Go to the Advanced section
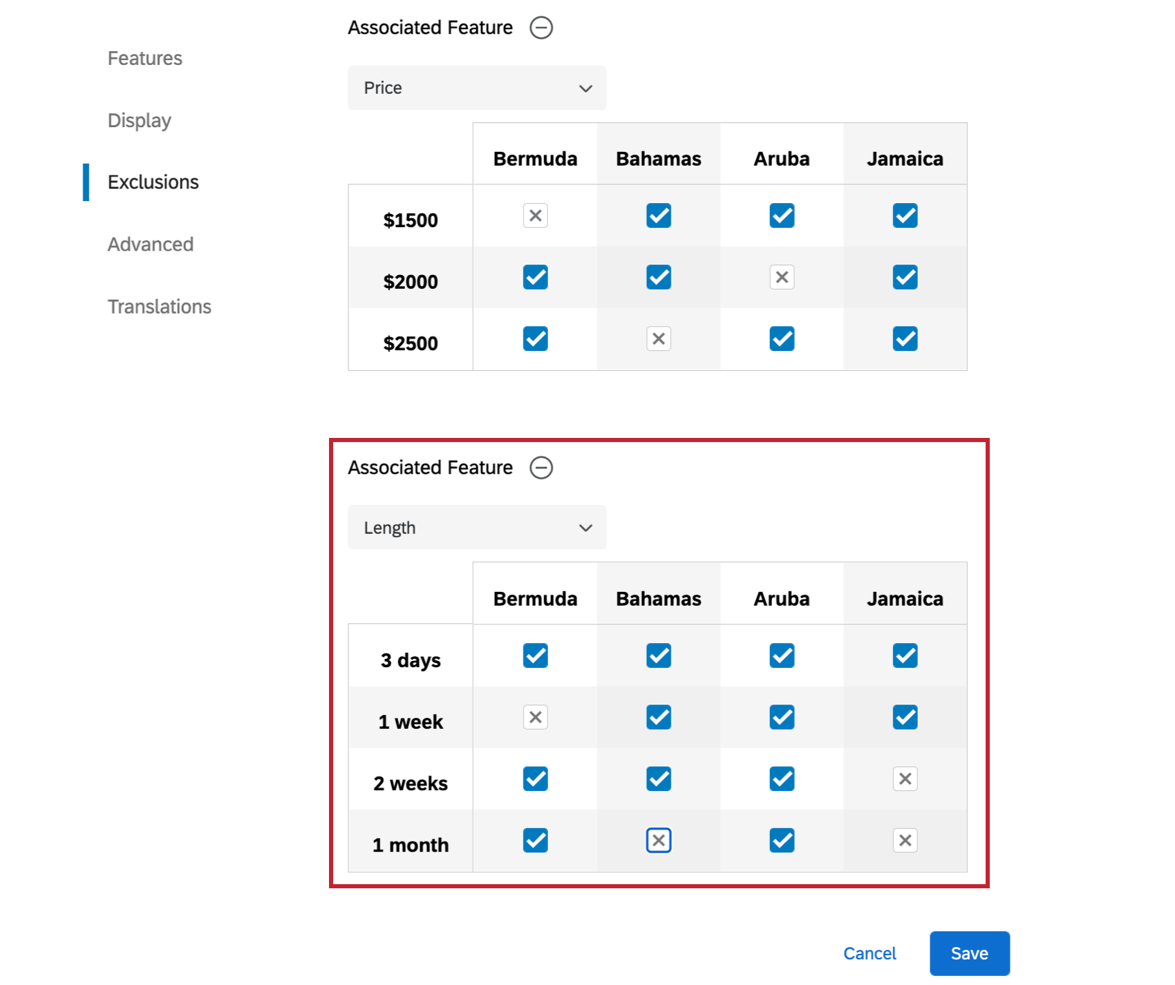The width and height of the screenshot is (1175, 985). click(x=150, y=244)
